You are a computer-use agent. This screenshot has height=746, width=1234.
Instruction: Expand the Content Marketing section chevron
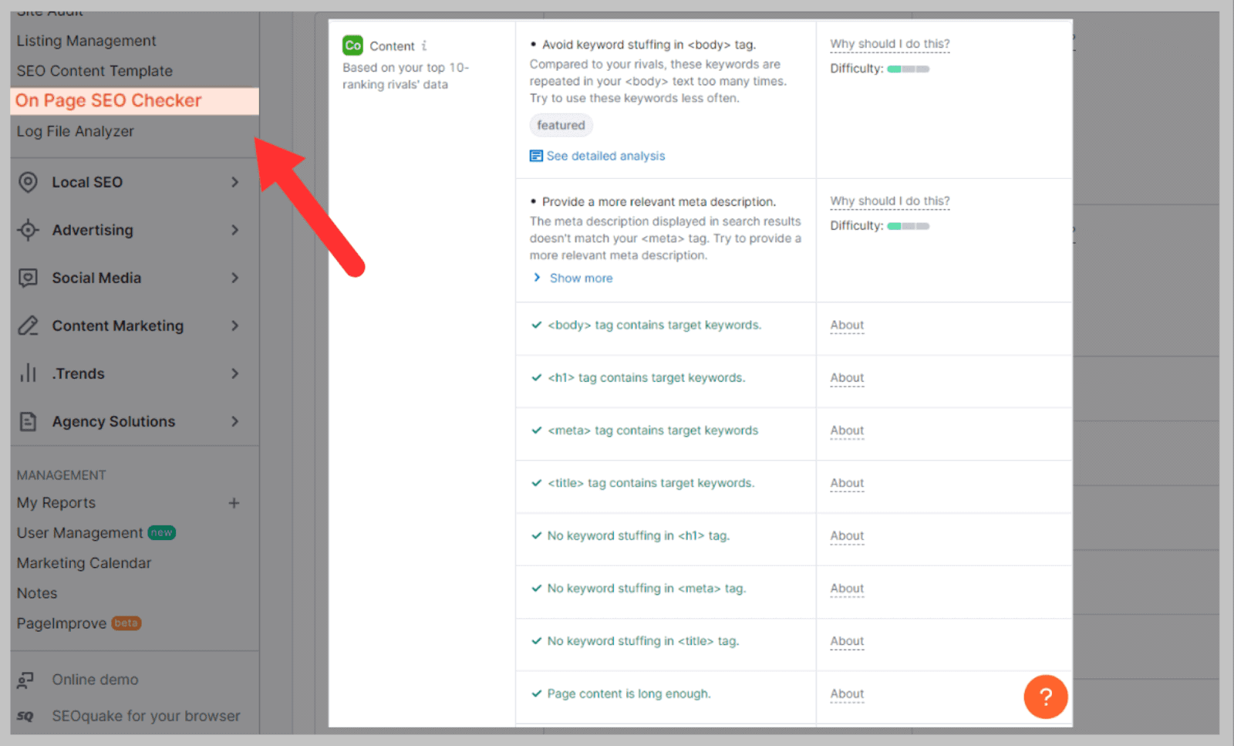coord(235,326)
